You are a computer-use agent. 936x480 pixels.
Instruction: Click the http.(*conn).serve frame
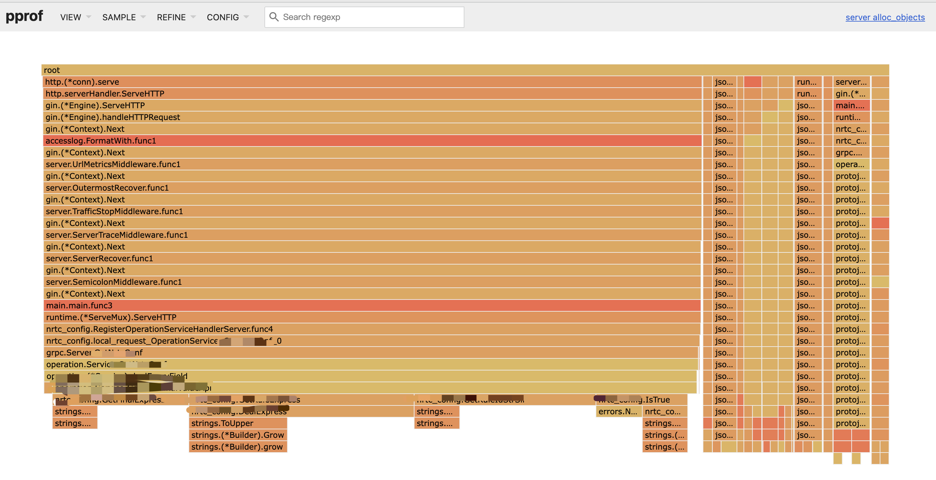coord(372,82)
